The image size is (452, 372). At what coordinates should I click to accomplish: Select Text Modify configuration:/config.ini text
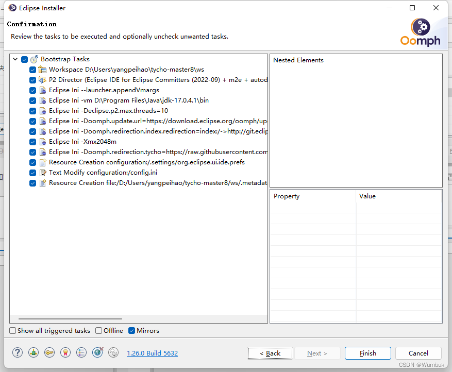point(103,173)
